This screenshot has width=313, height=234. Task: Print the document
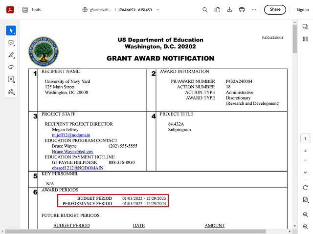[242, 9]
